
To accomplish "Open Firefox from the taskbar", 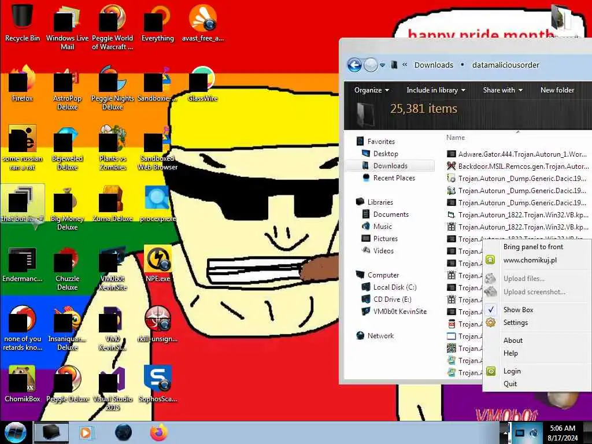I will click(158, 432).
